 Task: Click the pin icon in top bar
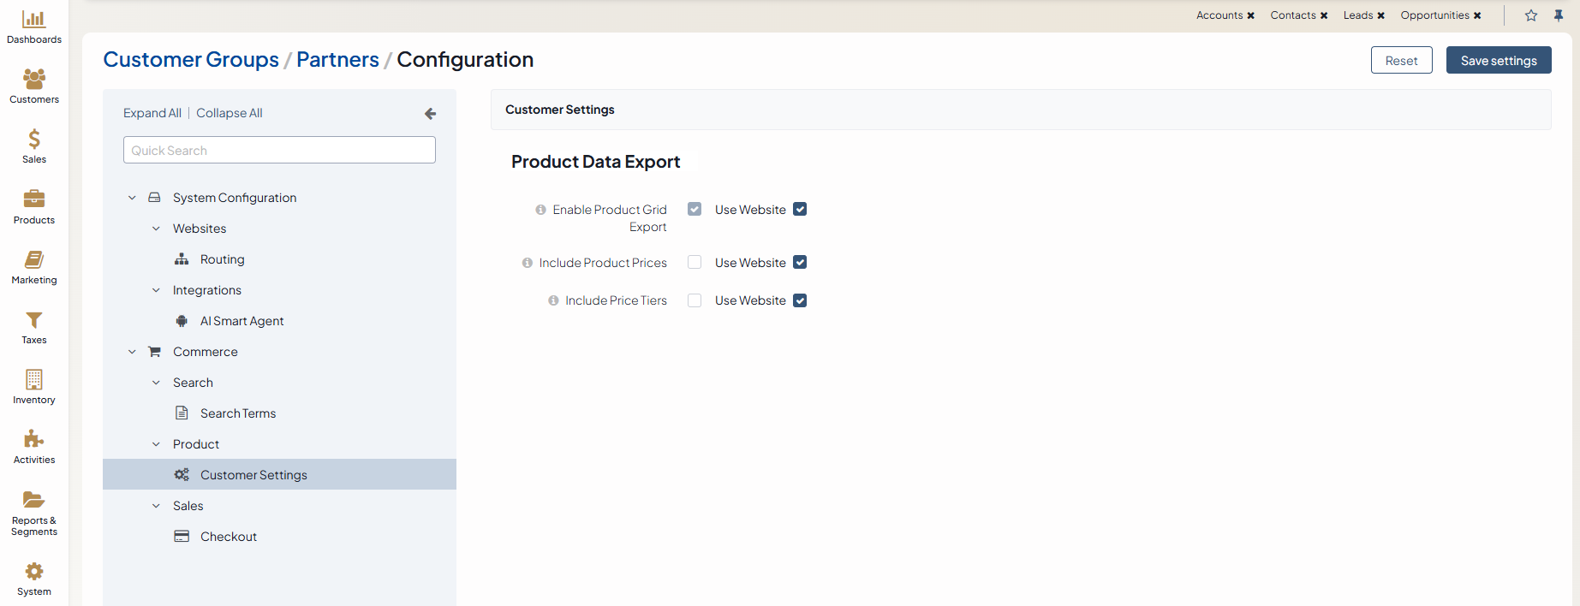(x=1559, y=15)
